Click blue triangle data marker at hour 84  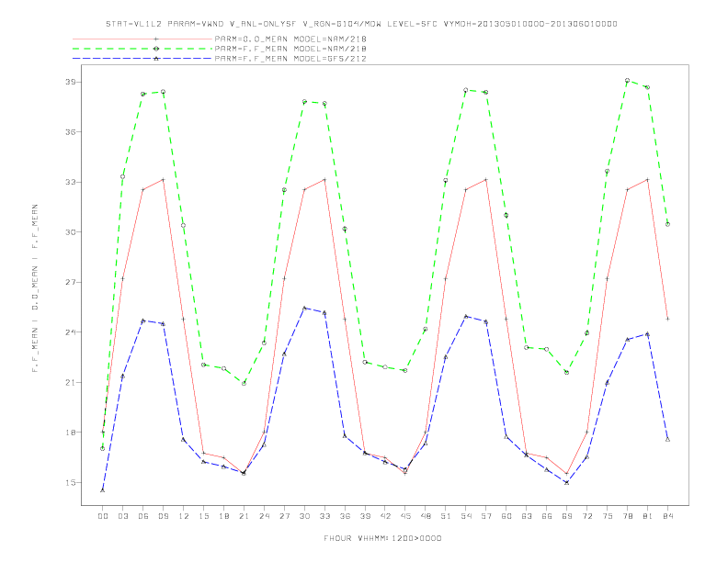pyautogui.click(x=667, y=439)
